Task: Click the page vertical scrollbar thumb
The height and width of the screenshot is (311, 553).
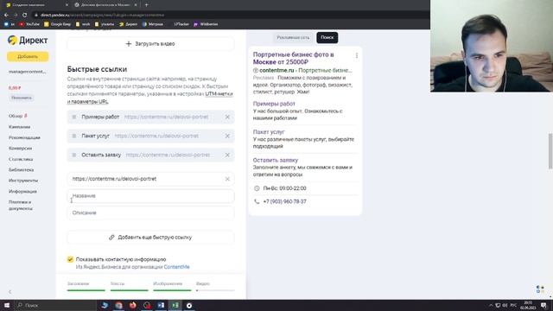Action: pyautogui.click(x=550, y=151)
